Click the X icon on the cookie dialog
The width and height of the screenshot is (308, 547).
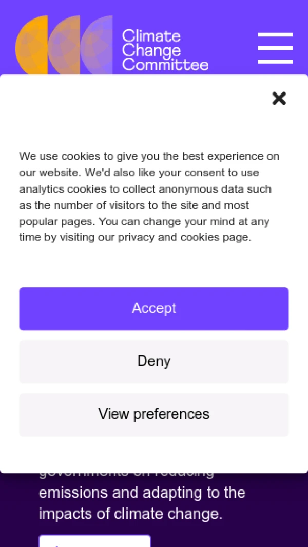point(279,98)
